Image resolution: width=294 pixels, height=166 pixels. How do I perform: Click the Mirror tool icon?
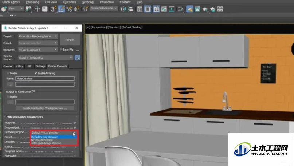tap(123, 9)
